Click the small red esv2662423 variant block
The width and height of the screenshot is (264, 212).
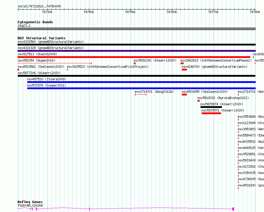pyautogui.click(x=182, y=63)
